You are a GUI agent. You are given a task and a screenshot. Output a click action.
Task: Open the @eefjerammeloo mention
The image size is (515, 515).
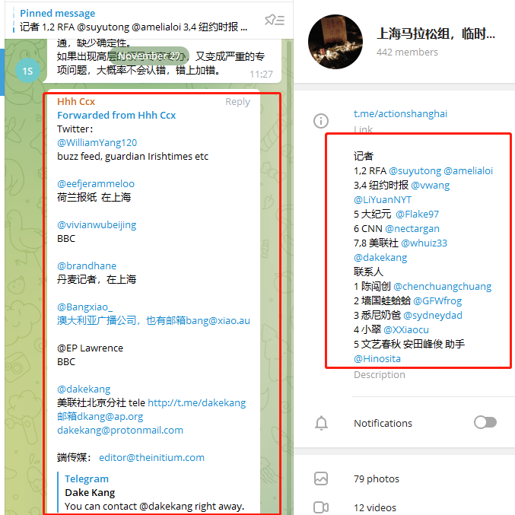[96, 183]
